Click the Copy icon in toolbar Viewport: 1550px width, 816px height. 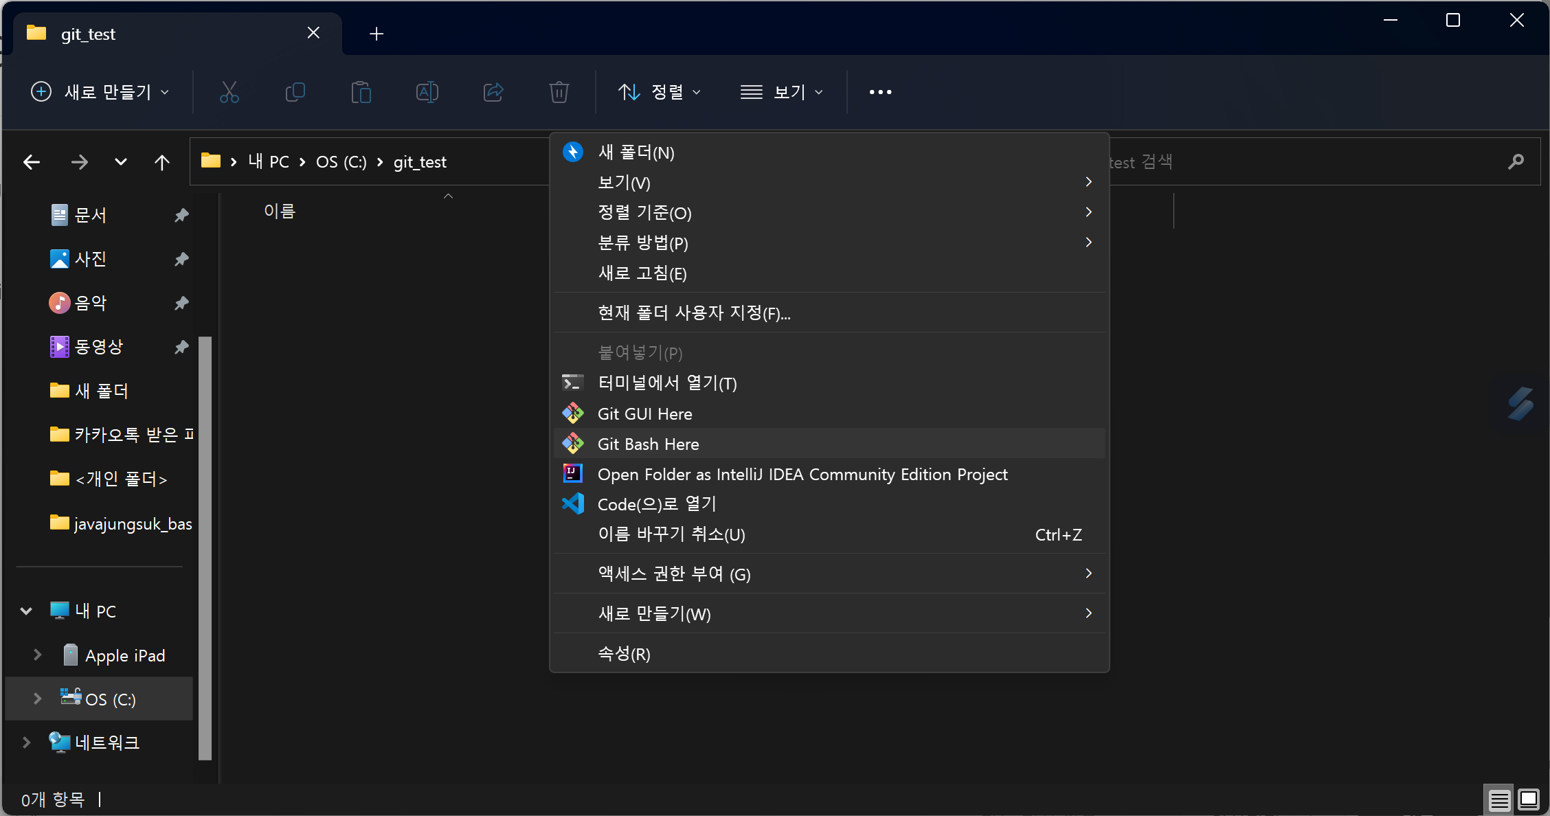point(295,92)
